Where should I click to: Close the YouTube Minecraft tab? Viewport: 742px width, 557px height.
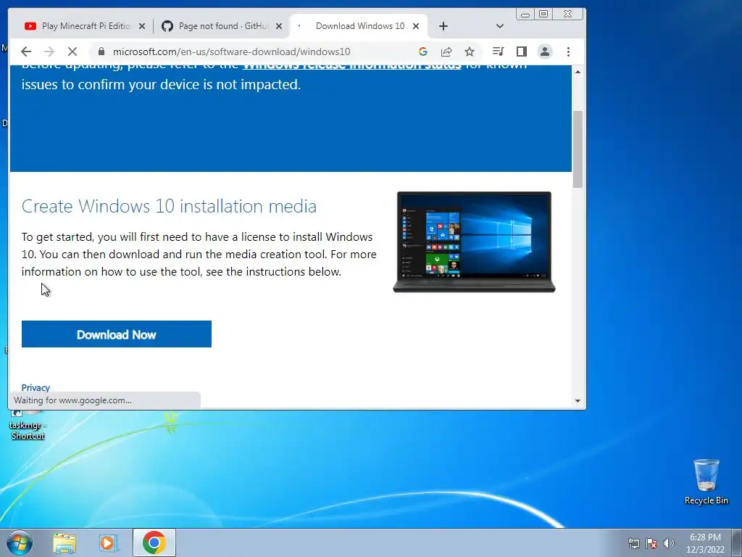(x=141, y=27)
